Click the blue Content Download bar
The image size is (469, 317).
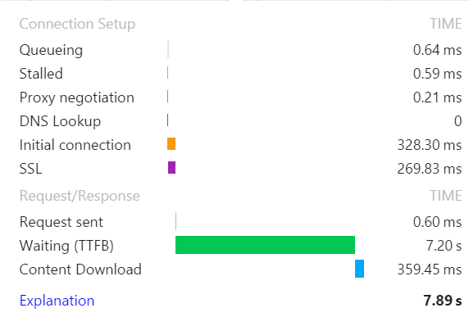click(359, 269)
